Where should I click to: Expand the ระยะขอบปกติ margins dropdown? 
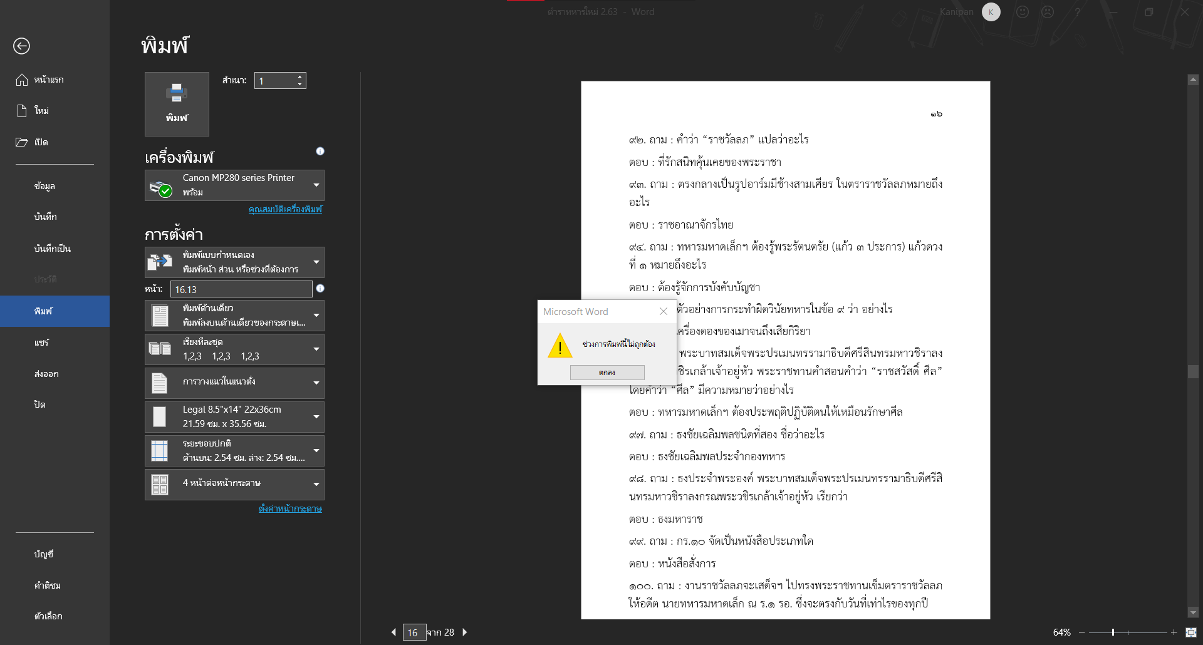[234, 451]
